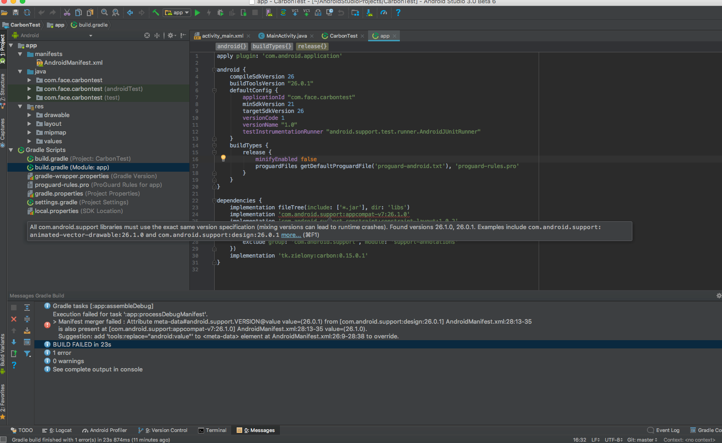Click VCS Update Project icon
The width and height of the screenshot is (722, 443).
295,12
